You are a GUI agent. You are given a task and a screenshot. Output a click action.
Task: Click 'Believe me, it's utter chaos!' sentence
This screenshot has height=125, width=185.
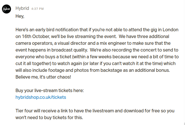pyautogui.click(x=43, y=77)
